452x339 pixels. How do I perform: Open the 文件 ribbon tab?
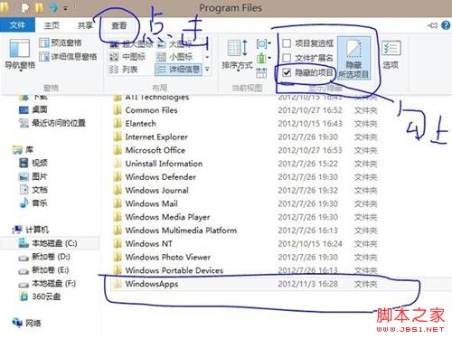(x=17, y=25)
